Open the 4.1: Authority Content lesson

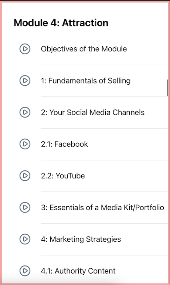(x=78, y=271)
